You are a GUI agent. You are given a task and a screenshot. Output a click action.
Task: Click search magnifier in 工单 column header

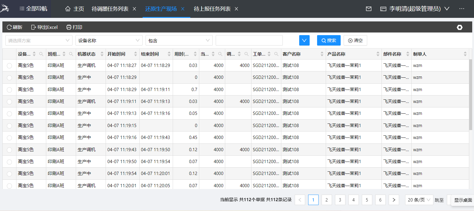(x=276, y=54)
